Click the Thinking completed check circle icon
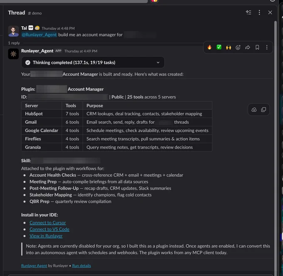 [28, 63]
